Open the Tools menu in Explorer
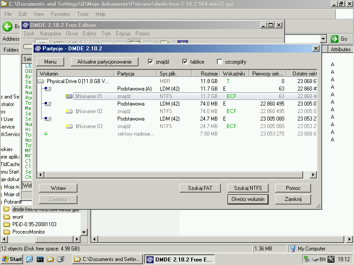The height and width of the screenshot is (265, 354). tap(83, 14)
